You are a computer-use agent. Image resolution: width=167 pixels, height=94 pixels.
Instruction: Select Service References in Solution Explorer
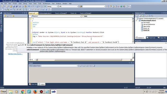point(149,24)
